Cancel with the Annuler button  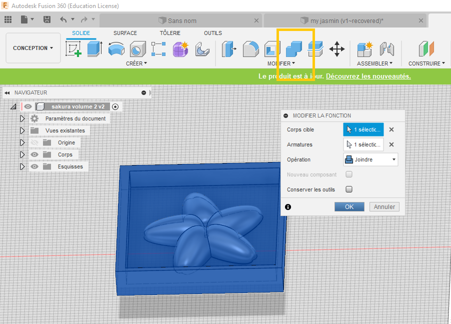click(x=384, y=206)
